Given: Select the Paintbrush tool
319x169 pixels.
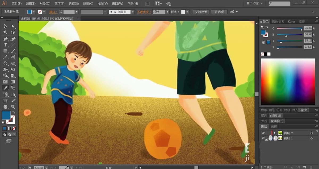Looking at the screenshot, I should click(x=13, y=51).
